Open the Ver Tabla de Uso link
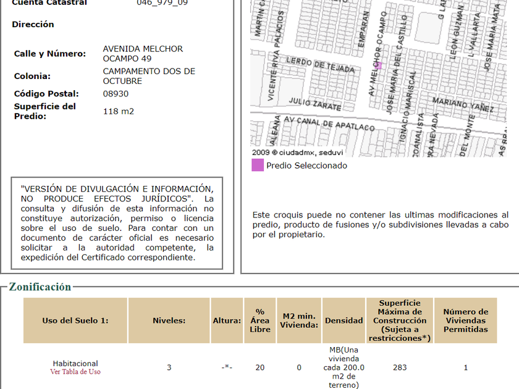519x389 pixels. tap(75, 372)
